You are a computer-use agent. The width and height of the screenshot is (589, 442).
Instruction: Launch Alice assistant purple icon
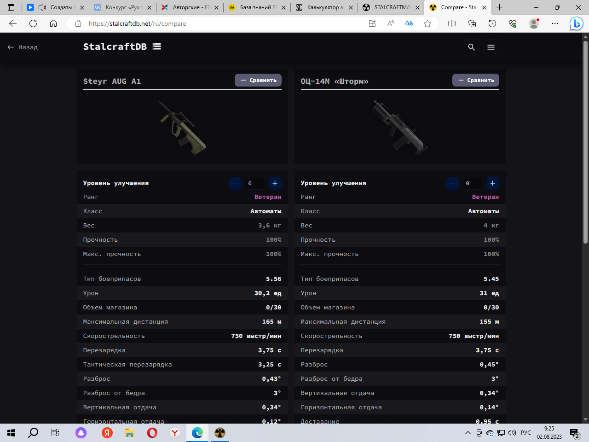tap(81, 433)
